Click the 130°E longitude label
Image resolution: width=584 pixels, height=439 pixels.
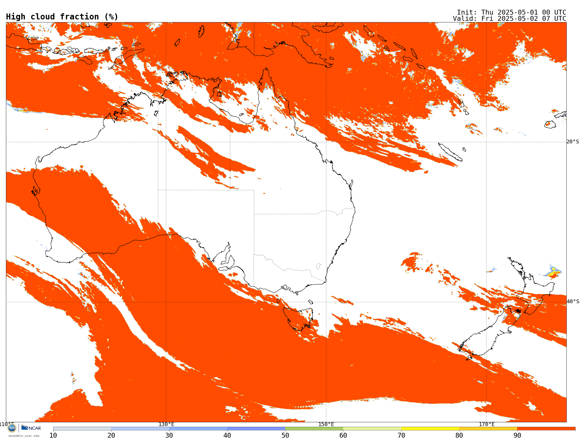166,424
